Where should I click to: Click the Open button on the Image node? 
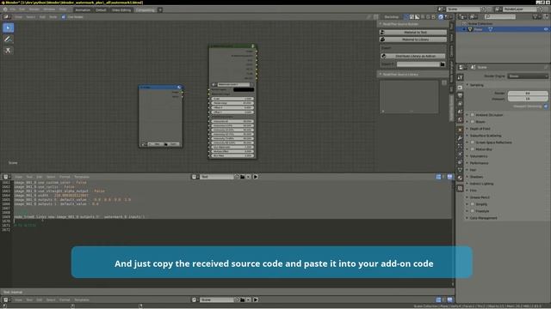pyautogui.click(x=172, y=144)
